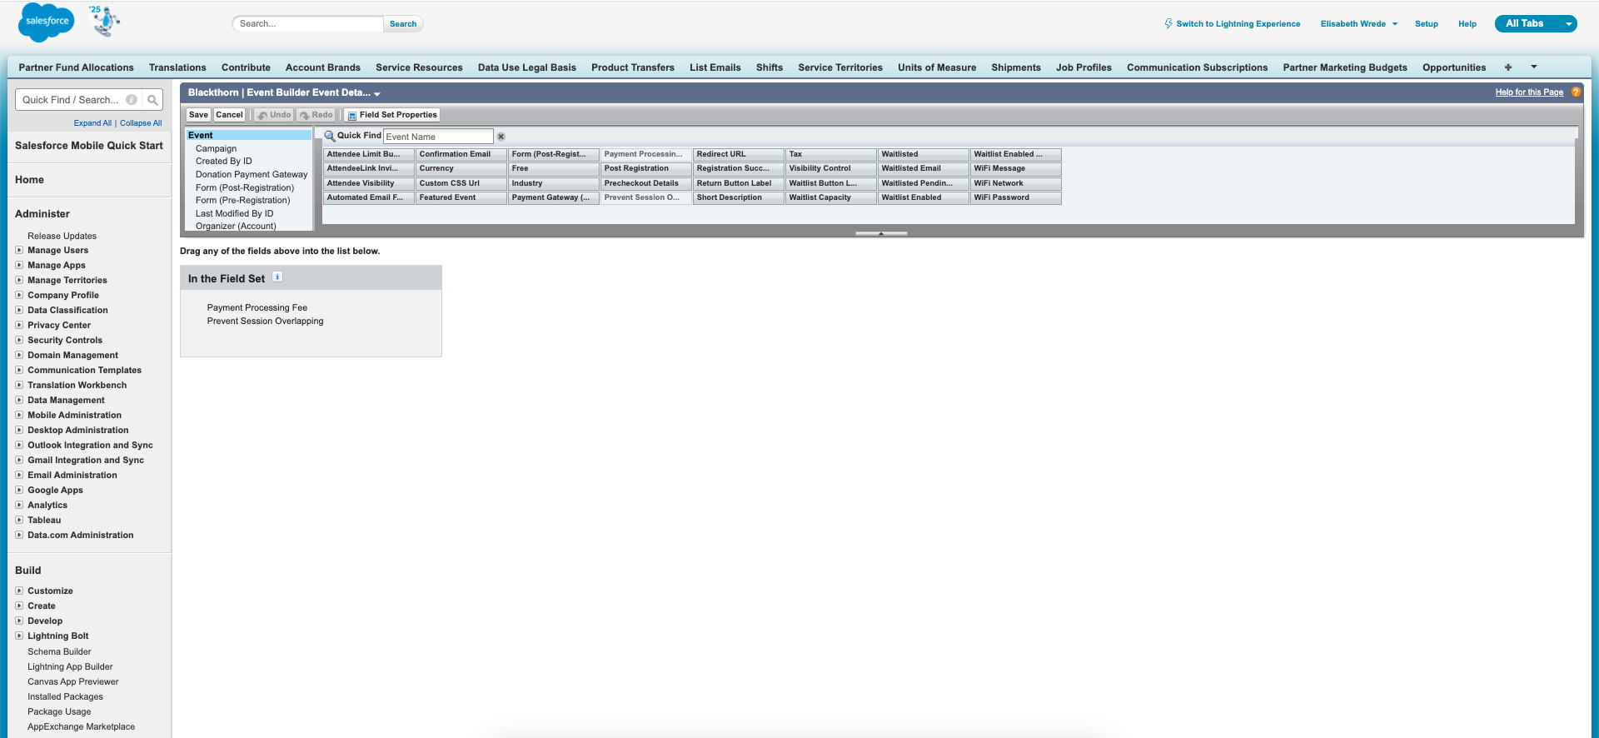
Task: Click the Cancel button
Action: pyautogui.click(x=229, y=115)
